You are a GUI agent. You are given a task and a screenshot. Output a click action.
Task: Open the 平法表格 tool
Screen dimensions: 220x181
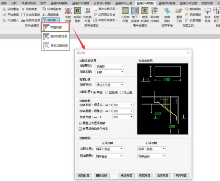(11, 15)
